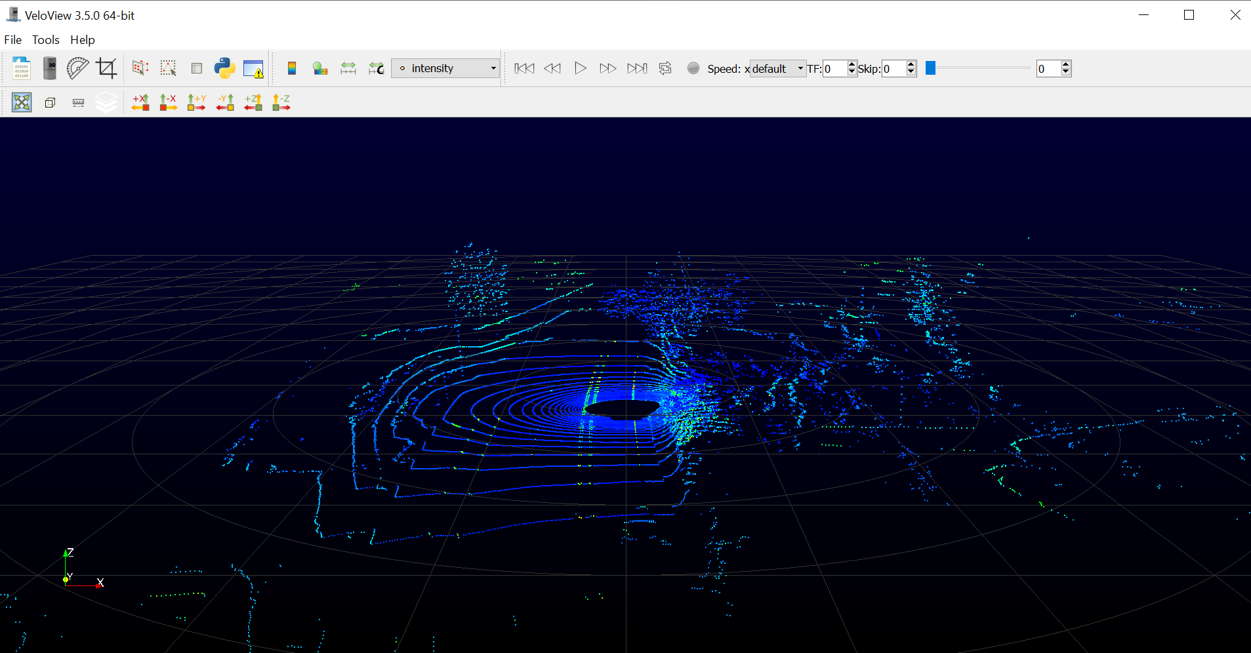Open the Python console
1251x653 pixels.
click(224, 68)
